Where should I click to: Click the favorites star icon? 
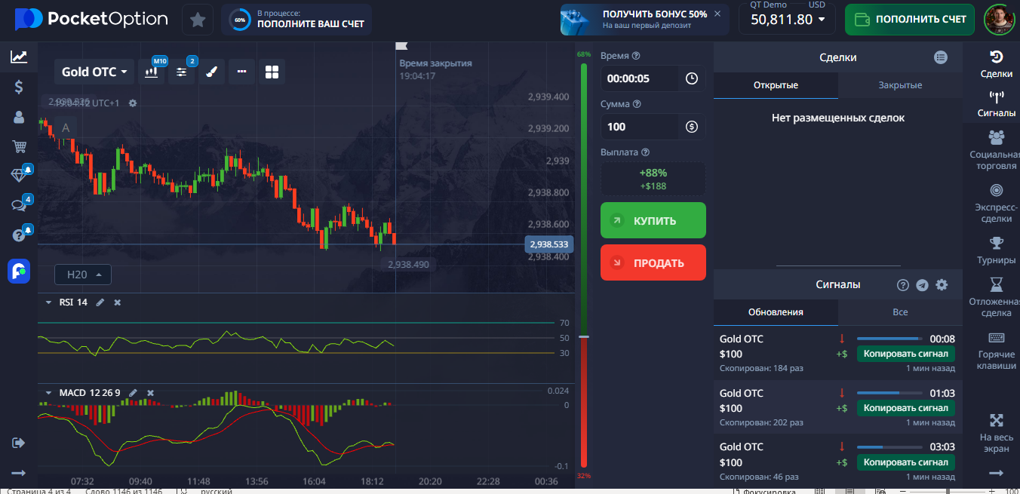tap(198, 20)
